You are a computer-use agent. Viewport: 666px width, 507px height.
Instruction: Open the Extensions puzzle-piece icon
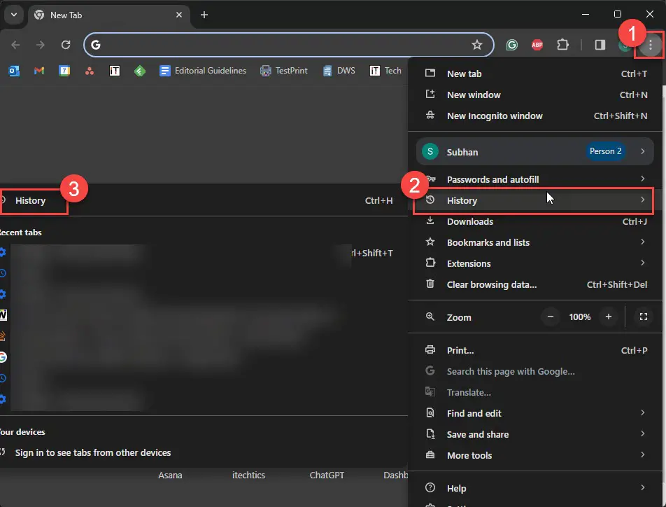563,44
